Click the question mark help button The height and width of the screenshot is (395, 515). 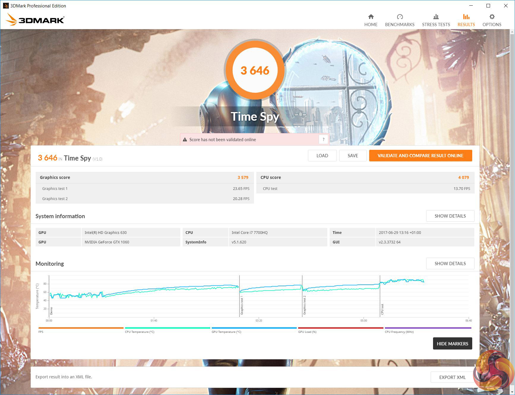[x=323, y=139]
